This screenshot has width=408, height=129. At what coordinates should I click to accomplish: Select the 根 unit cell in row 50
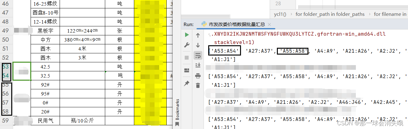(120, 40)
